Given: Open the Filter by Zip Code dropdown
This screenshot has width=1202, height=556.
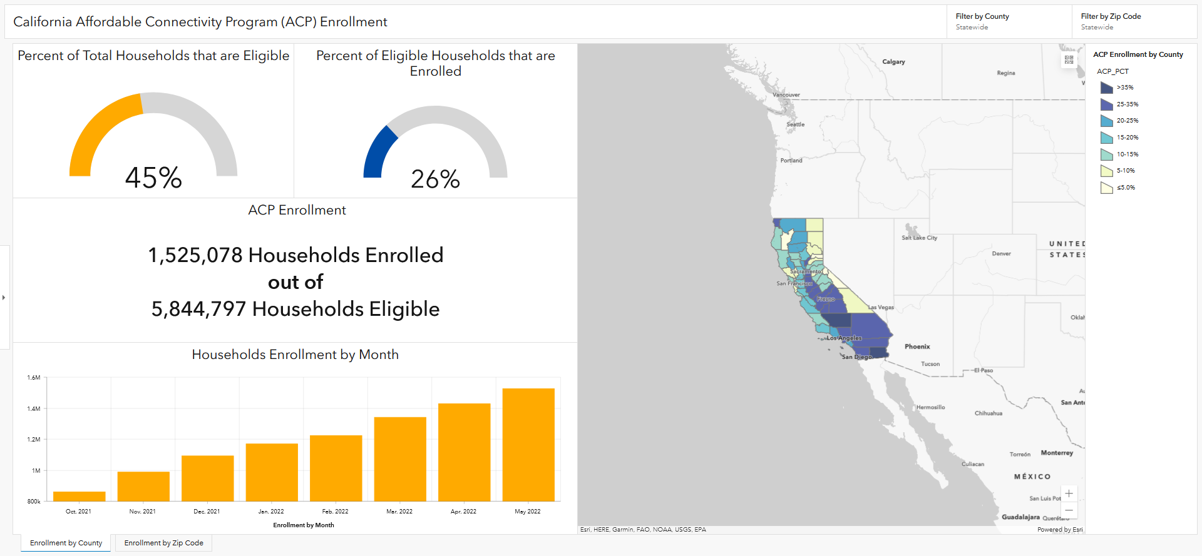Looking at the screenshot, I should click(x=1134, y=21).
